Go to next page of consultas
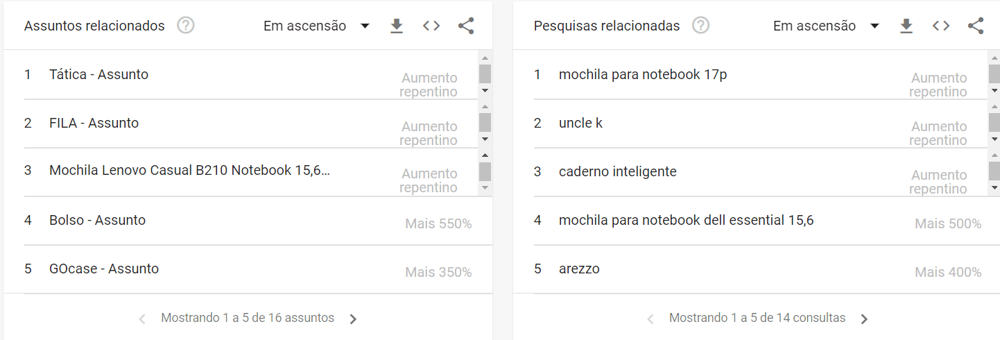 pos(864,319)
